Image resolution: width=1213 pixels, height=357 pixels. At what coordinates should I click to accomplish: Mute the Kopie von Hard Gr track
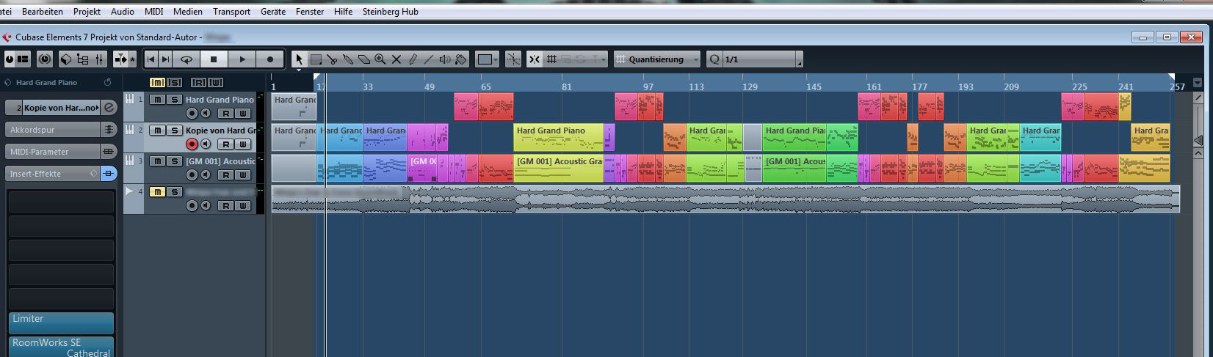158,130
